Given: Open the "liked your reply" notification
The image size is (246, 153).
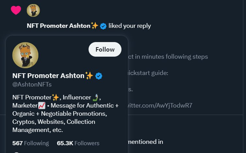Looking at the screenshot, I should click(130, 26).
